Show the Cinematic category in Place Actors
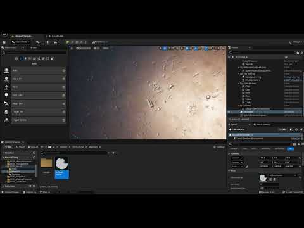Image resolution: width=304 pixels, height=228 pixels. (x=34, y=58)
